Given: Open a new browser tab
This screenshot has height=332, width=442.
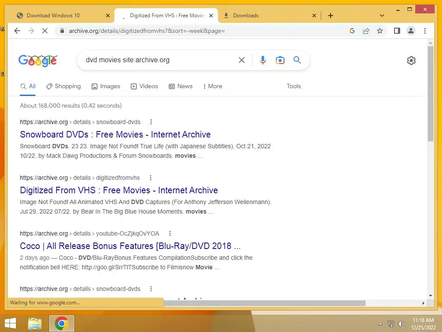Looking at the screenshot, I should coord(331,16).
